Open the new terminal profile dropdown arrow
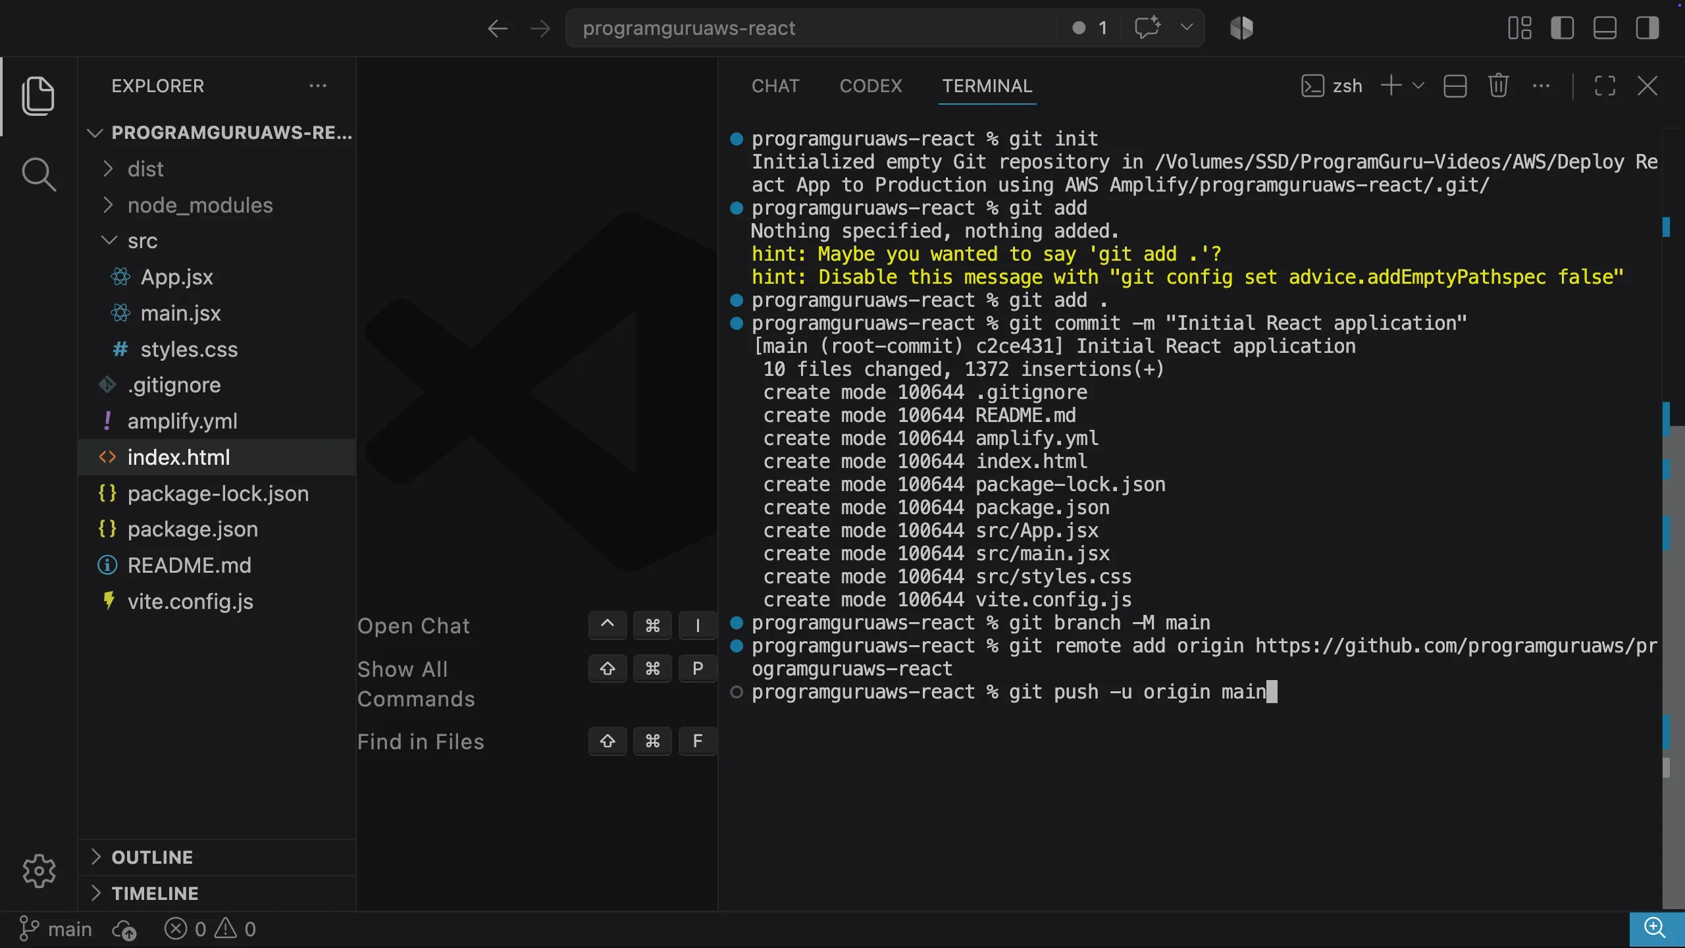This screenshot has height=948, width=1685. click(1418, 86)
